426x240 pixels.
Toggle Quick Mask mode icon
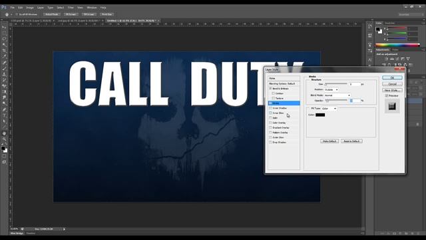4,156
